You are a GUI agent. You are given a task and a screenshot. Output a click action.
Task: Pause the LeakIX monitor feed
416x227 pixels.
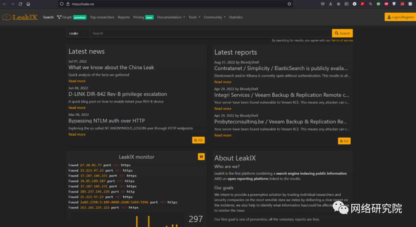pyautogui.click(x=201, y=157)
